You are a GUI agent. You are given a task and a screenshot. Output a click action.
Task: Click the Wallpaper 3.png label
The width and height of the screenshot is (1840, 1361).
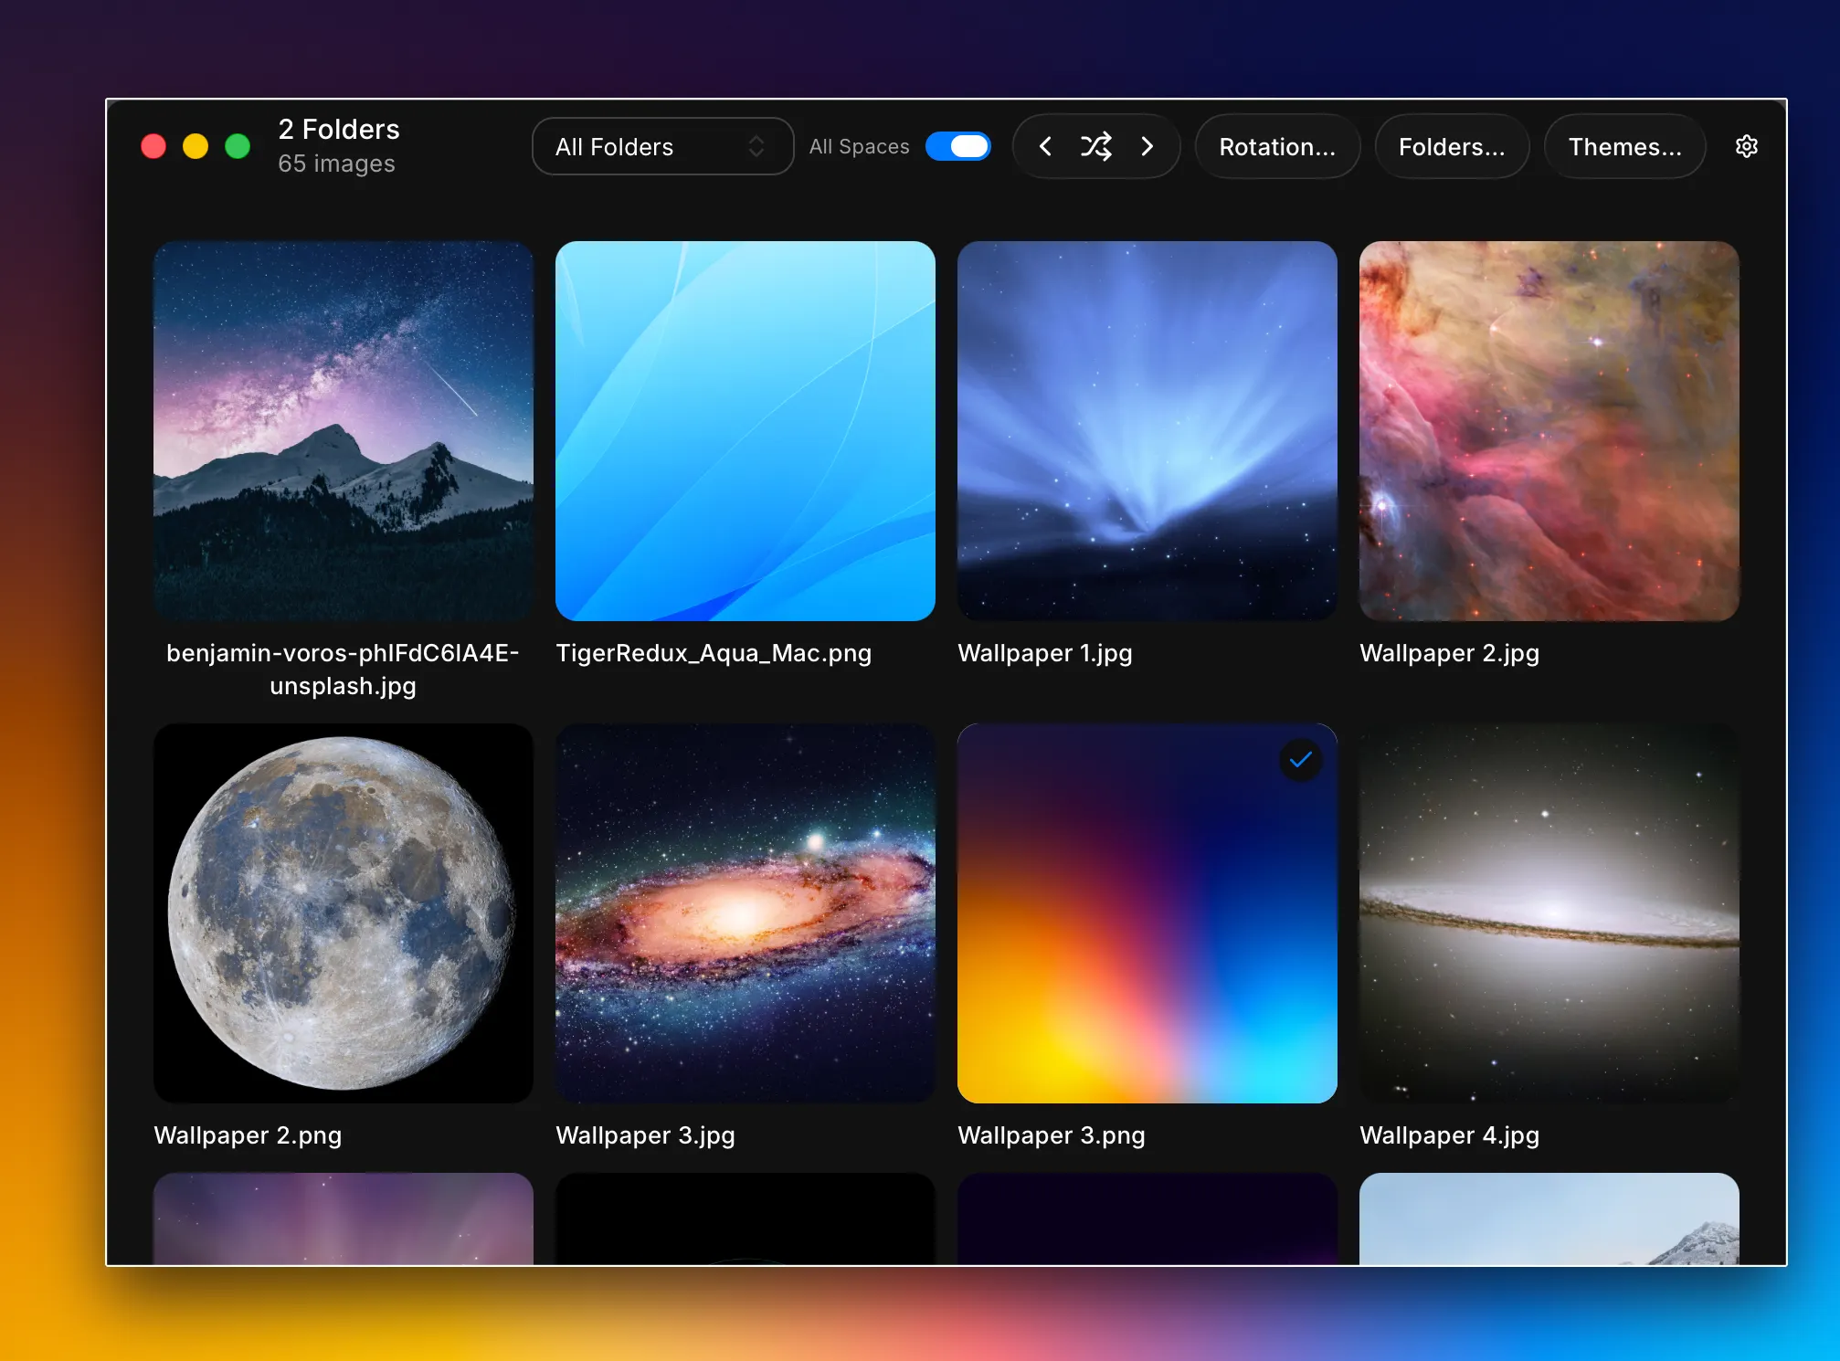click(x=1052, y=1135)
